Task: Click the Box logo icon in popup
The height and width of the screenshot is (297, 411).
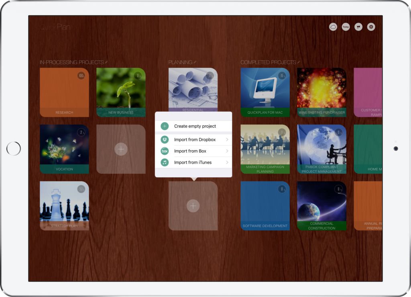Action: [x=165, y=151]
